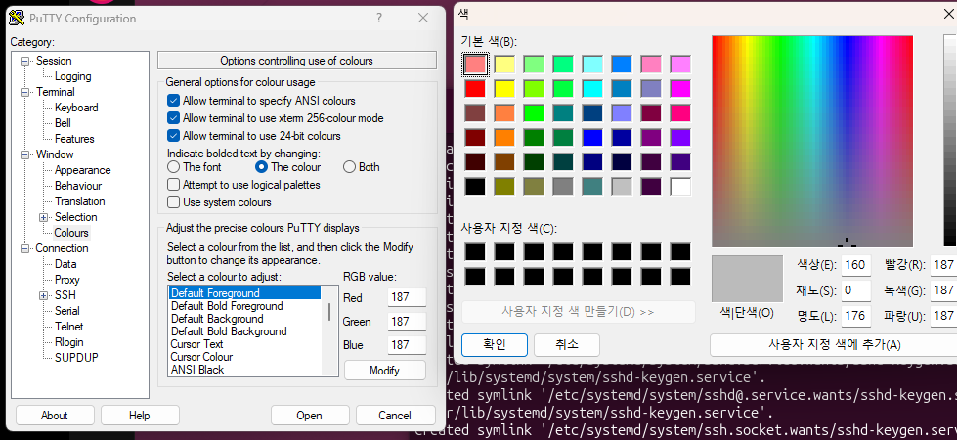Viewport: 957px width, 440px height.
Task: Open the Translation category
Action: (x=80, y=201)
